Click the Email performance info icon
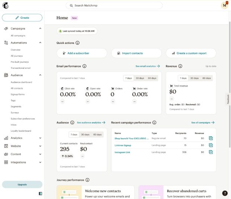The height and width of the screenshot is (199, 231). click(84, 66)
